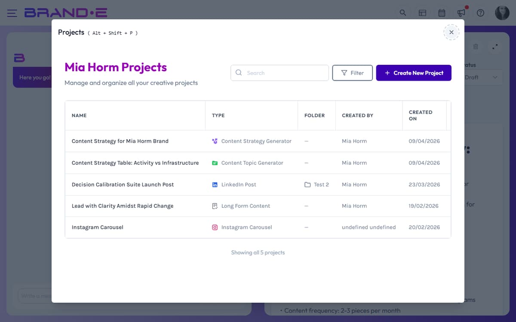Open Content Strategy Table: Activity vs Infrastructure
The width and height of the screenshot is (516, 322).
click(x=135, y=163)
